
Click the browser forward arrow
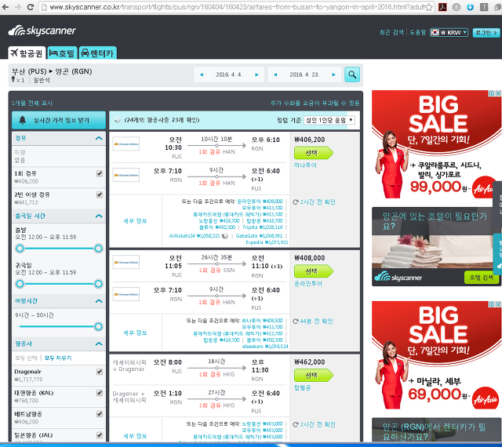tap(17, 7)
